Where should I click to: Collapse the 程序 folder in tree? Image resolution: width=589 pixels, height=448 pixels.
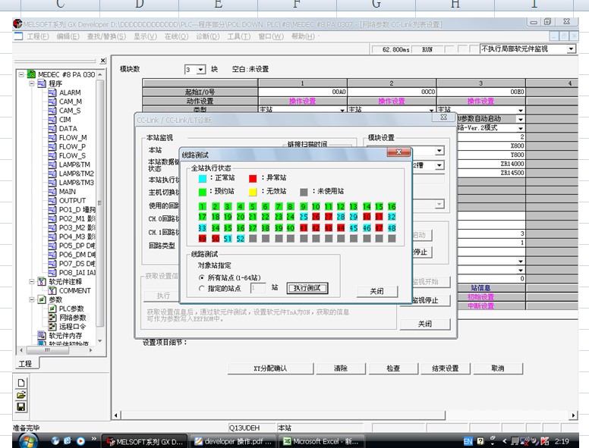tap(33, 83)
